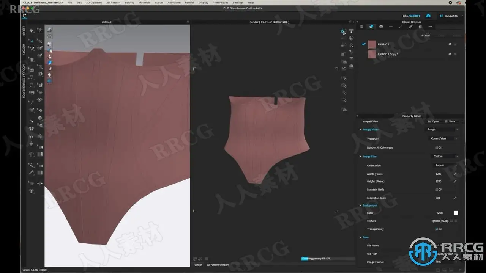Open the Avatar menu
Viewport: 486px width, 273px height.
point(159,3)
